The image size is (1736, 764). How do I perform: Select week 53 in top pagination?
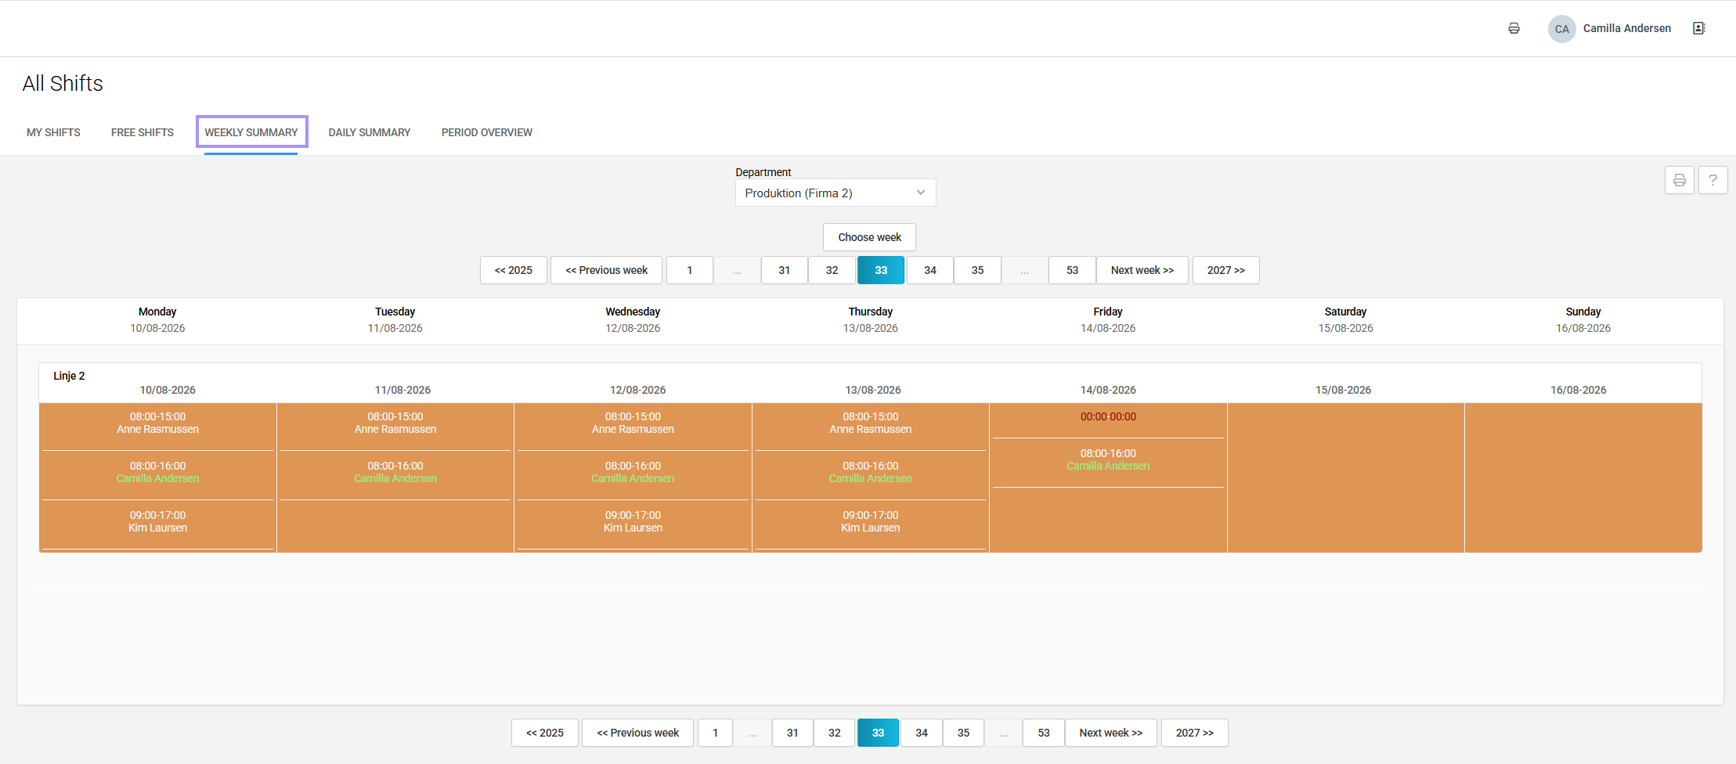[1072, 270]
